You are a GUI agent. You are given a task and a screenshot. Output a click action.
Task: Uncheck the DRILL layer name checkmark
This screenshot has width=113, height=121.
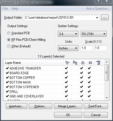pos(7,91)
